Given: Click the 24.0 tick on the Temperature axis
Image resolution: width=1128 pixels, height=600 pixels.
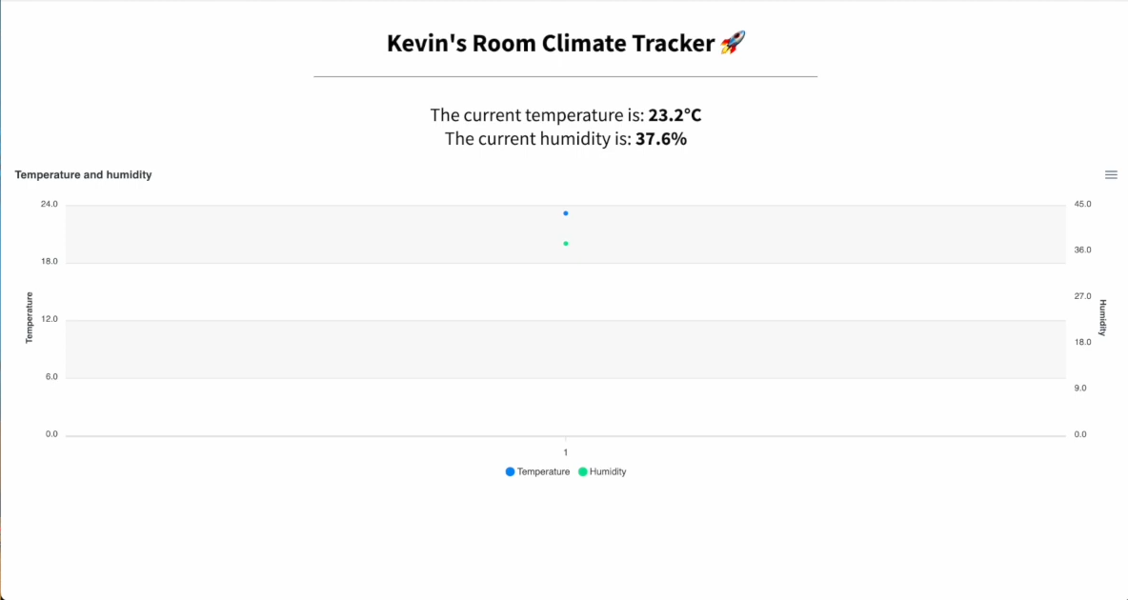Looking at the screenshot, I should pyautogui.click(x=49, y=205).
